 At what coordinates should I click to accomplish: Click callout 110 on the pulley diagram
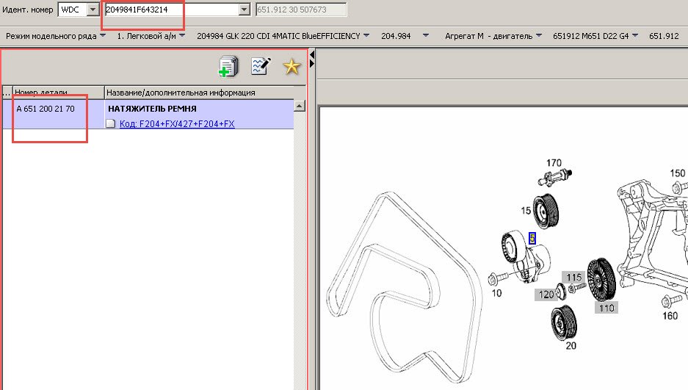[606, 308]
